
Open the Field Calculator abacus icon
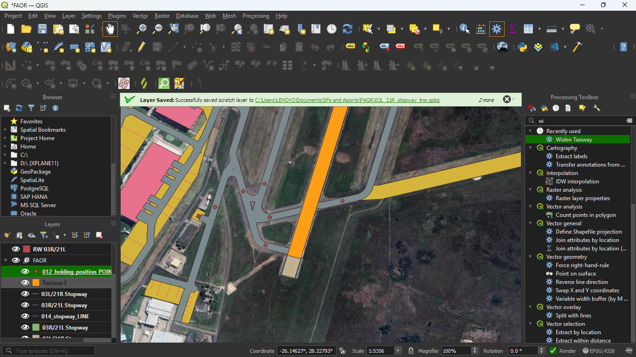[481, 29]
